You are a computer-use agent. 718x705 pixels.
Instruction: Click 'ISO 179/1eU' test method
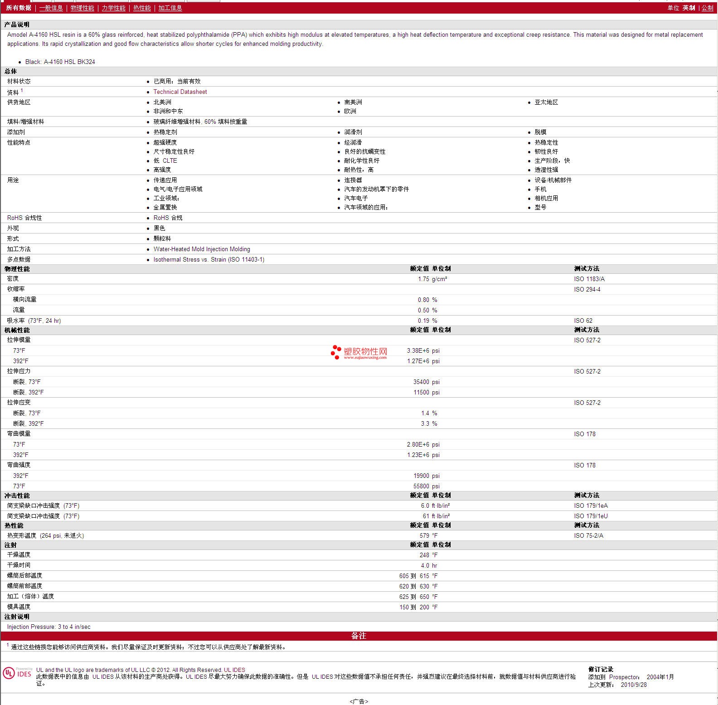pyautogui.click(x=591, y=516)
